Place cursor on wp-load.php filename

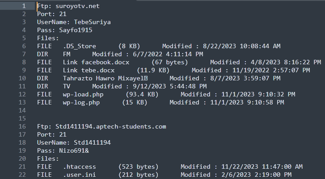tap(83, 94)
